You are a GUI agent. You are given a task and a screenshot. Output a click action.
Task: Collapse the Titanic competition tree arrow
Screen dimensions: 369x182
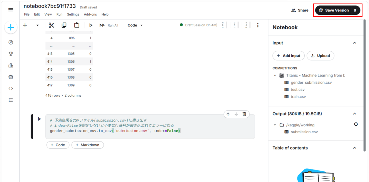pyautogui.click(x=275, y=75)
